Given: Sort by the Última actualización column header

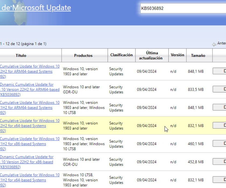Looking at the screenshot, I should coord(151,56).
